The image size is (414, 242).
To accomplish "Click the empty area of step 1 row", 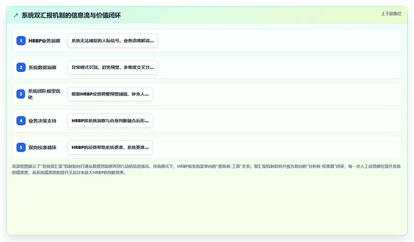I will (279, 41).
